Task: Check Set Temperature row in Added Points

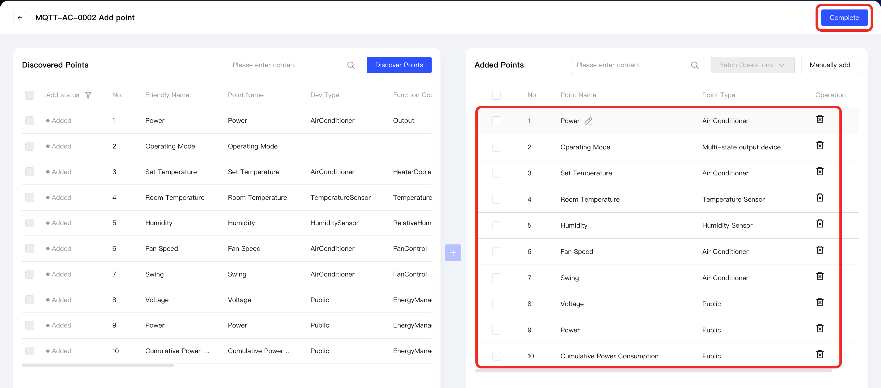Action: pyautogui.click(x=496, y=173)
